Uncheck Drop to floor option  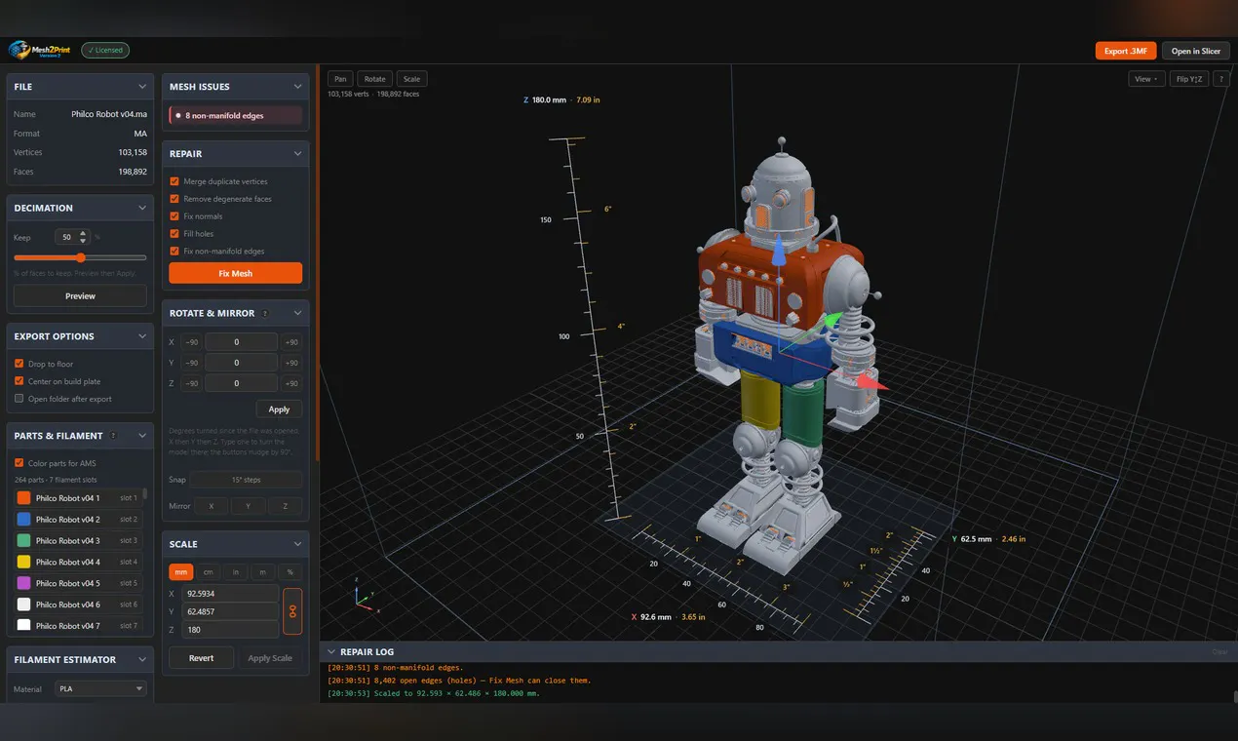[x=19, y=364]
